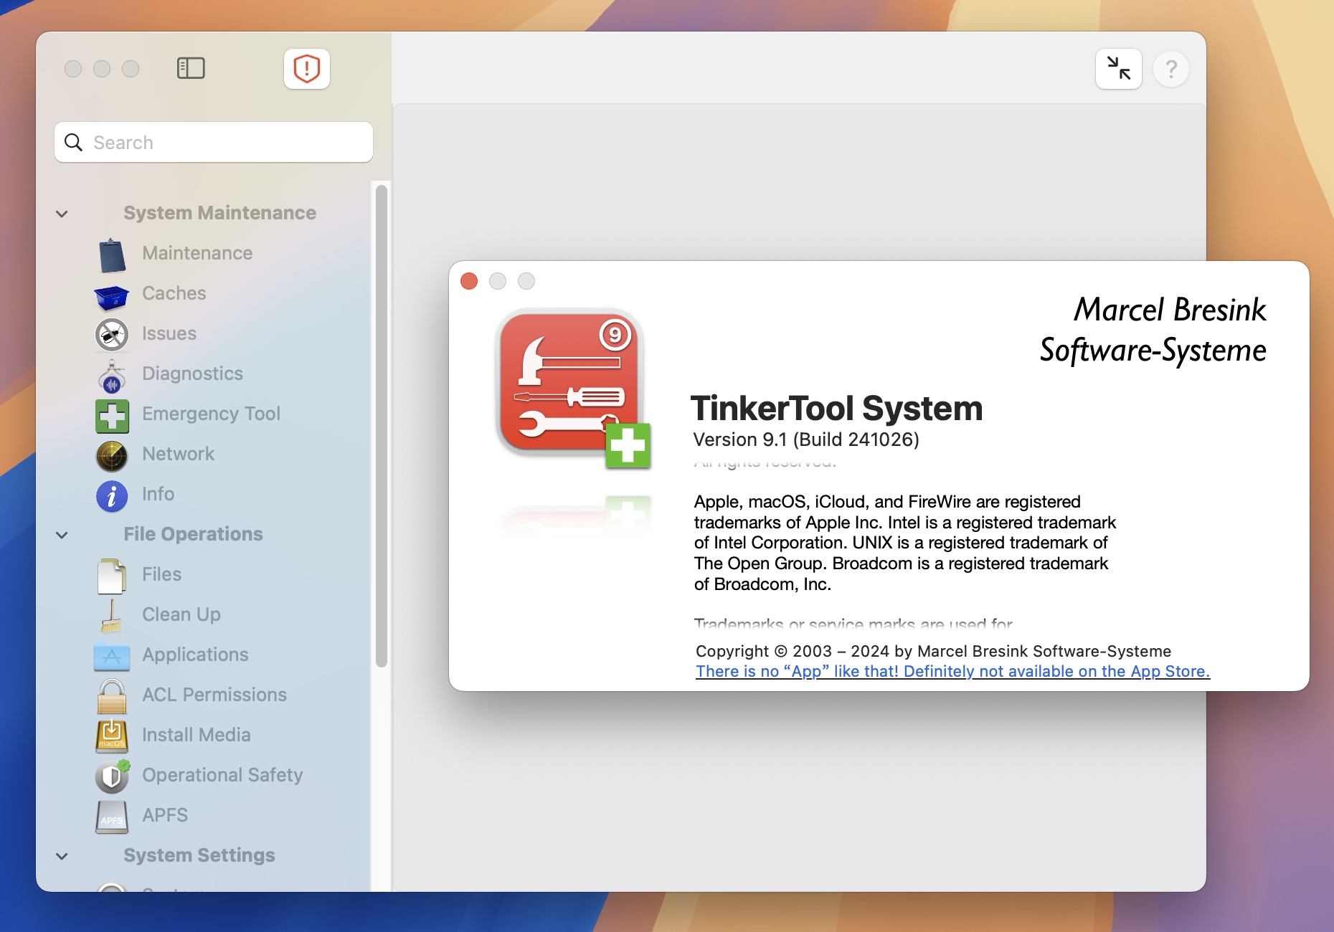The image size is (1334, 932).
Task: Collapse the File Operations section
Action: point(62,535)
